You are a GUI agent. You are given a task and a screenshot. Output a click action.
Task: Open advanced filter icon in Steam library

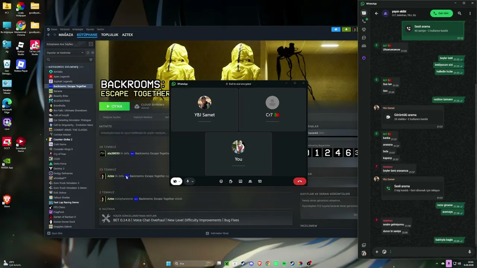(91, 60)
